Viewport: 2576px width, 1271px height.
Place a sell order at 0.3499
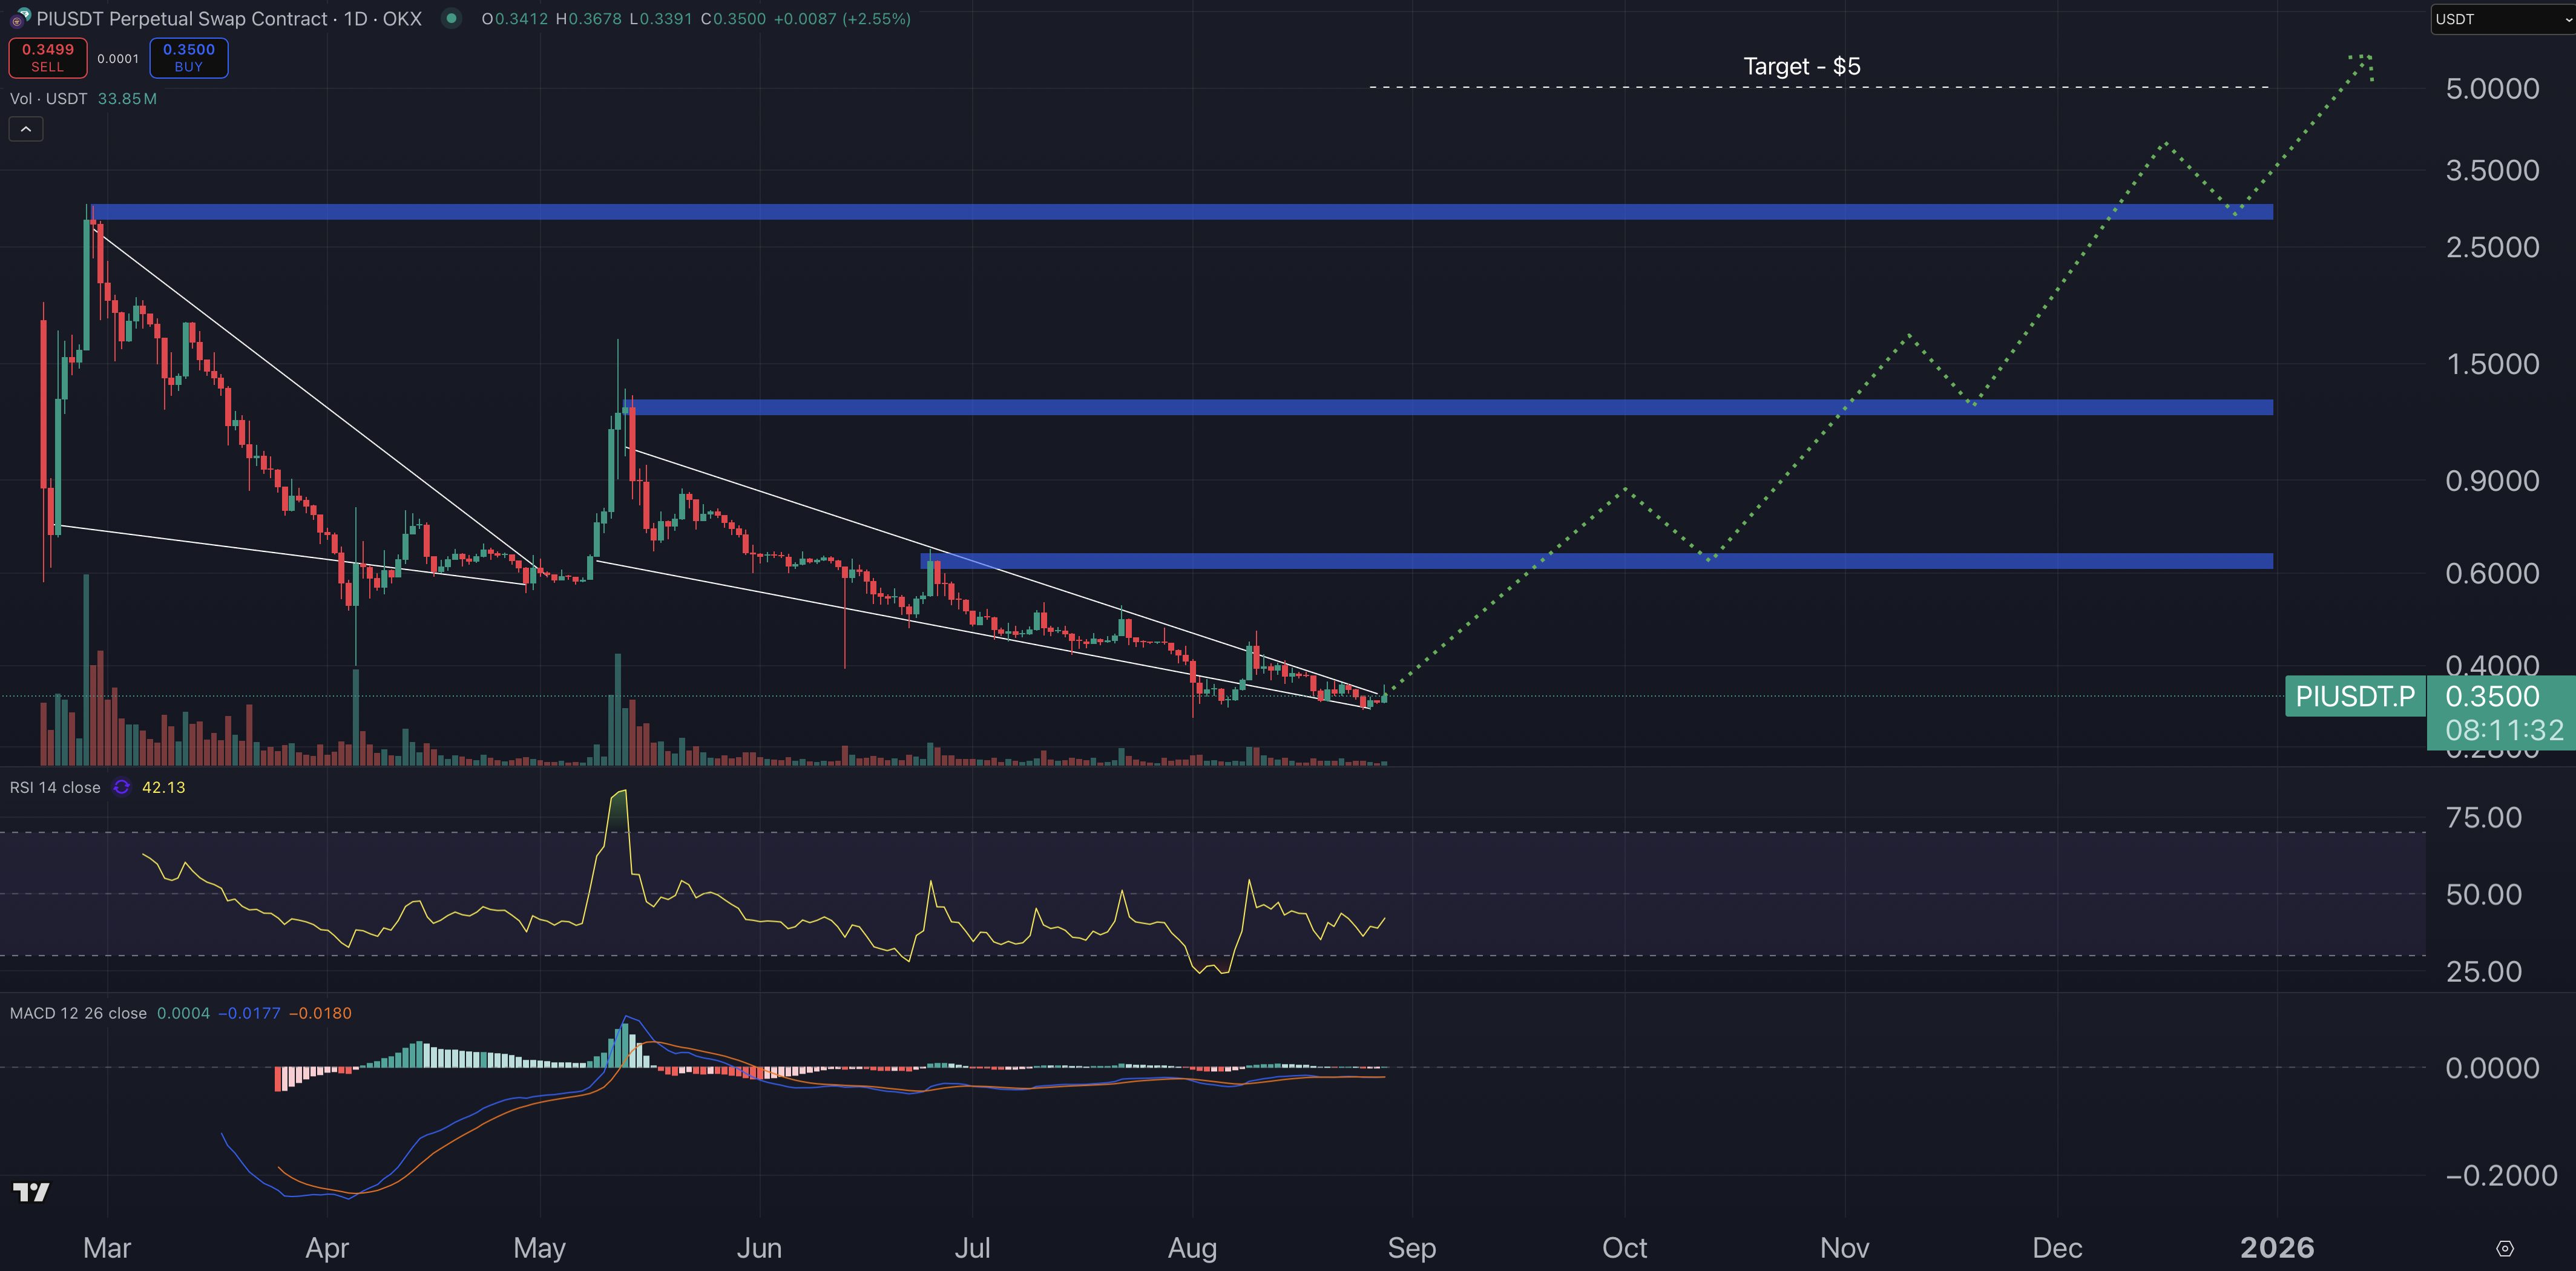[47, 57]
